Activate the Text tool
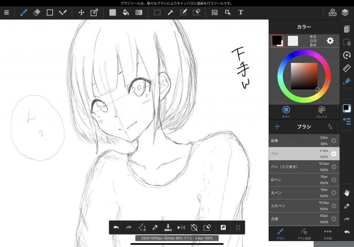Viewport: 354px width, 247px height. point(241,12)
